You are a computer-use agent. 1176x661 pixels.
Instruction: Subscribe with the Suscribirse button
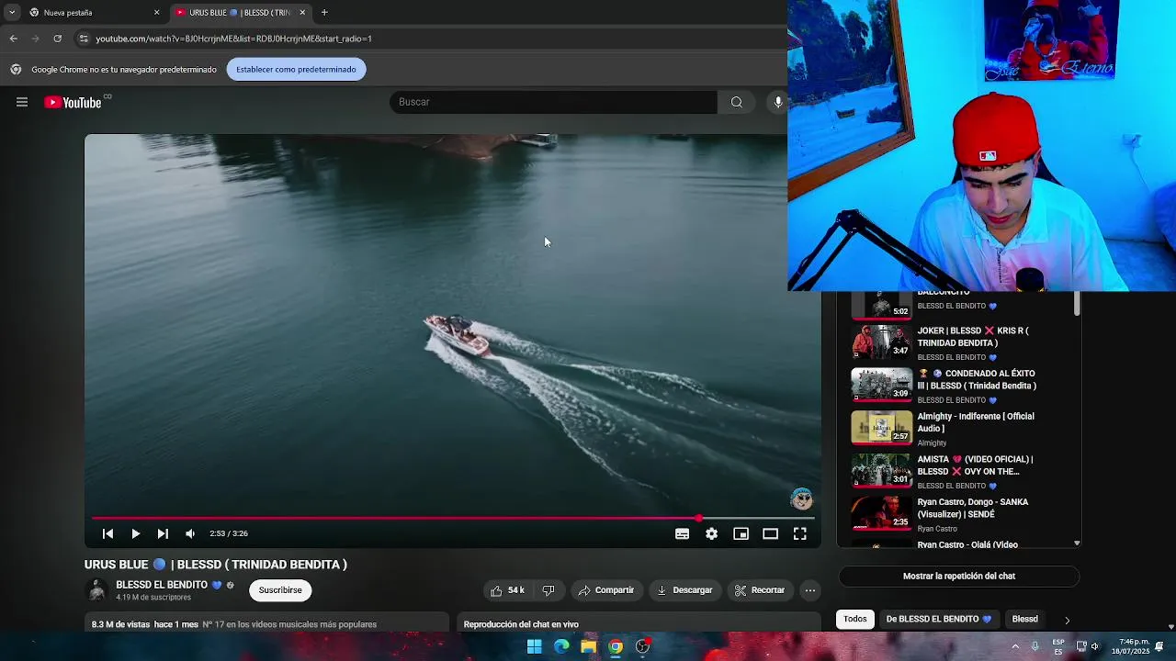pyautogui.click(x=280, y=590)
